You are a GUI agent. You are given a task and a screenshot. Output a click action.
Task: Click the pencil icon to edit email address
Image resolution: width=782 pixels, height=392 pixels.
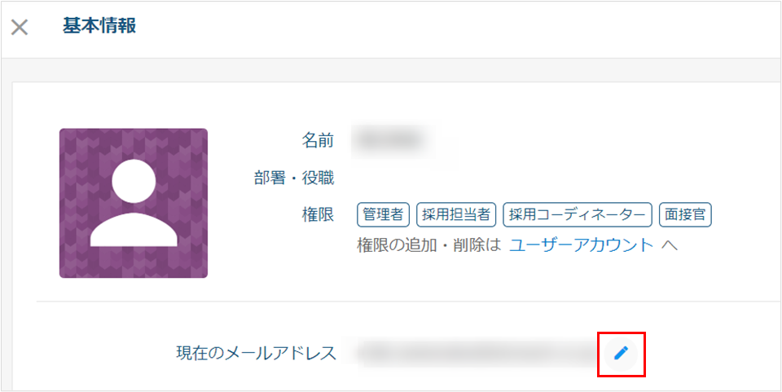[621, 354]
